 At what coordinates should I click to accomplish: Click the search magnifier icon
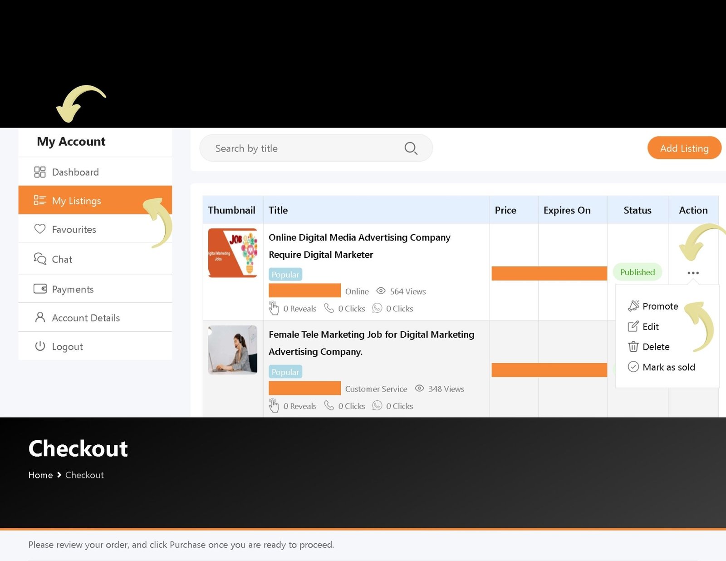(x=411, y=148)
